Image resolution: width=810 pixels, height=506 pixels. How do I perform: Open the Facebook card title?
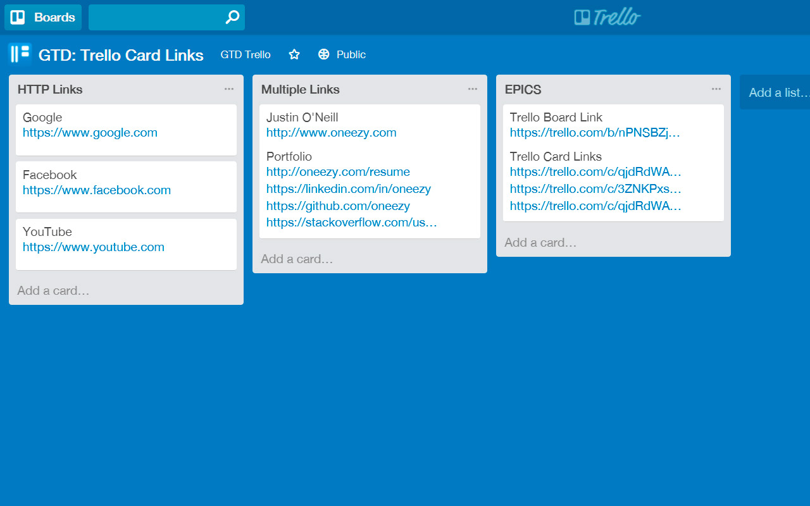pos(50,175)
